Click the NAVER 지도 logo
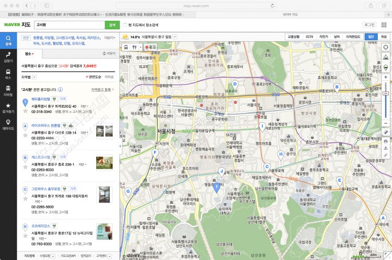Viewport: 392px width, 260px height. coord(17,25)
